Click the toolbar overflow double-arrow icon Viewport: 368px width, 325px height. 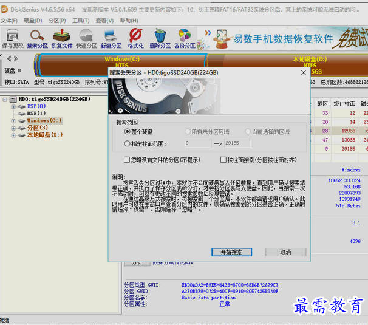(x=208, y=33)
